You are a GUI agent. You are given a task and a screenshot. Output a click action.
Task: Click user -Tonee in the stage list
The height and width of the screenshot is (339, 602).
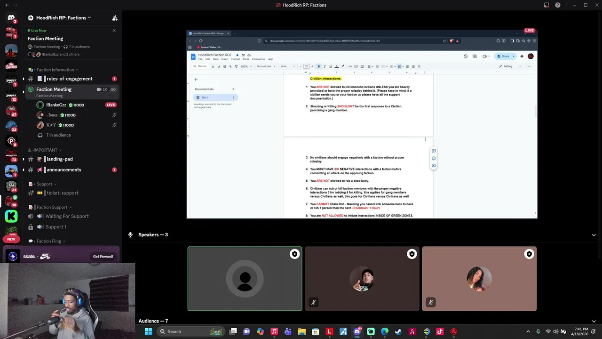77,115
